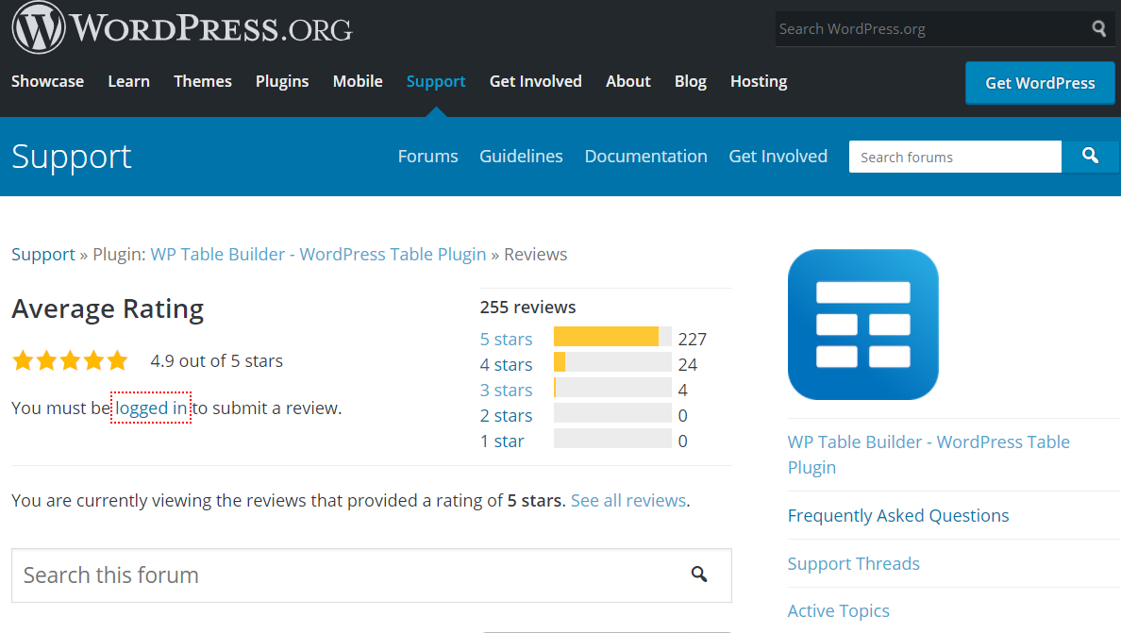Click the 227 count for 5 stars
The width and height of the screenshot is (1121, 633).
[692, 339]
